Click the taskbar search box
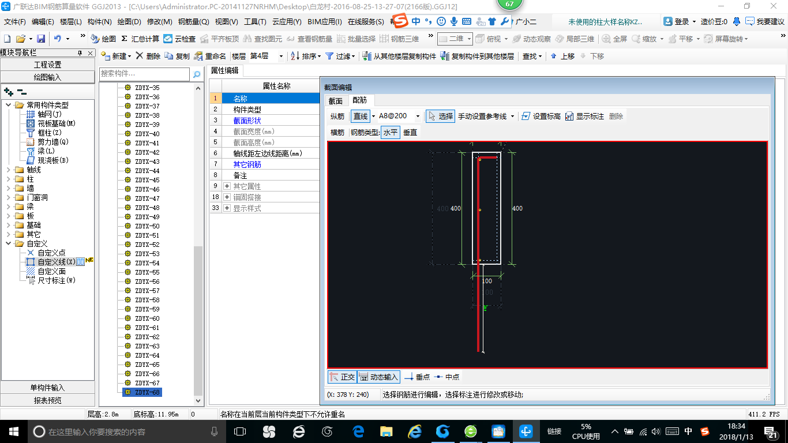 pos(126,431)
